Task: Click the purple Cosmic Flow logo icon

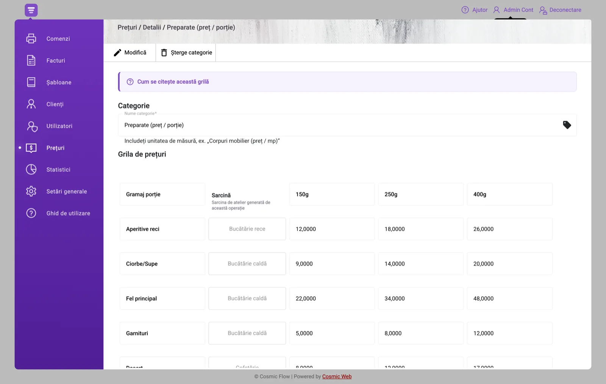Action: coord(31,10)
